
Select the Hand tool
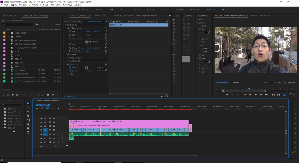click(x=28, y=128)
